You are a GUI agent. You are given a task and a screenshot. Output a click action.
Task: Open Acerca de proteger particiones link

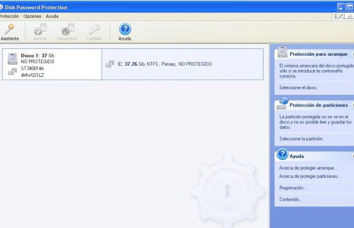309,176
